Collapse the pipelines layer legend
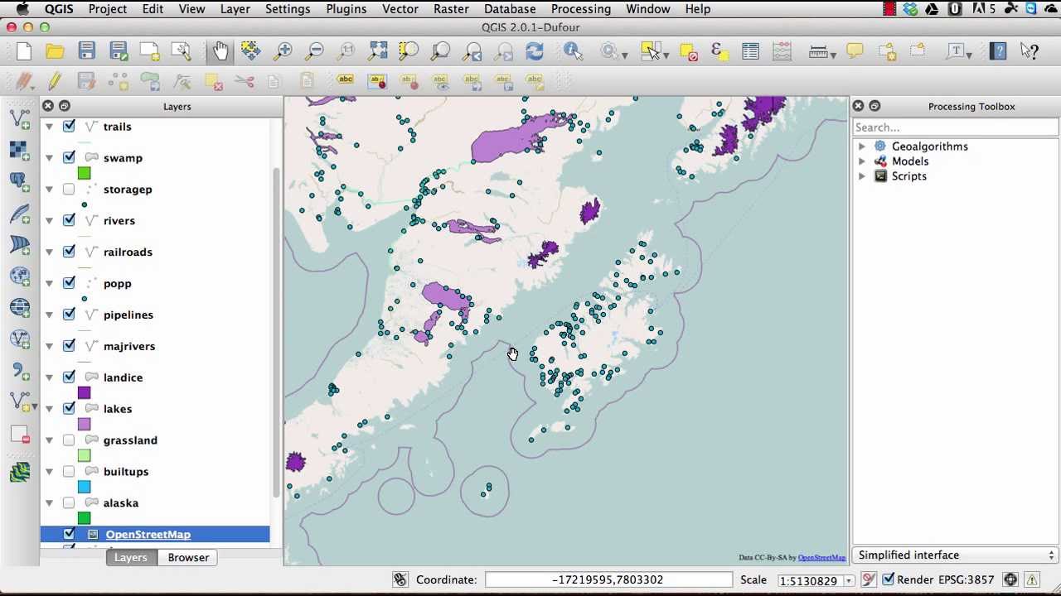 tap(49, 315)
